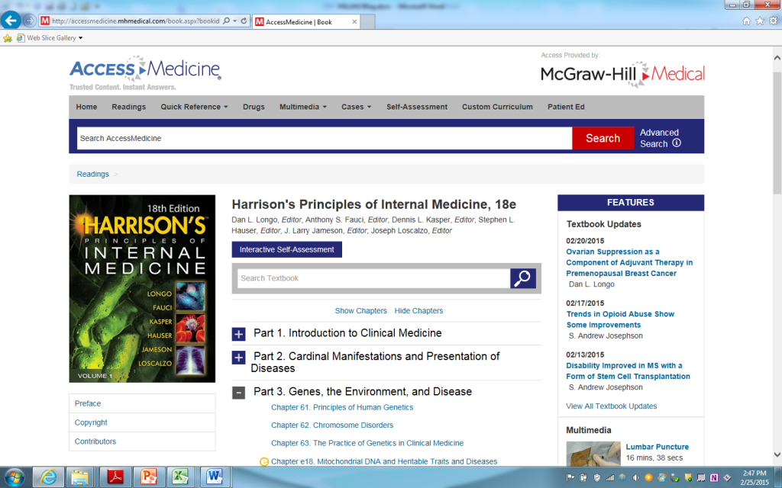This screenshot has width=782, height=488.
Task: Open the Copyright link
Action: click(x=91, y=422)
